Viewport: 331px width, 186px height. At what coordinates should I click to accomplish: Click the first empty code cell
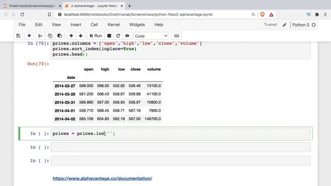pos(180,147)
